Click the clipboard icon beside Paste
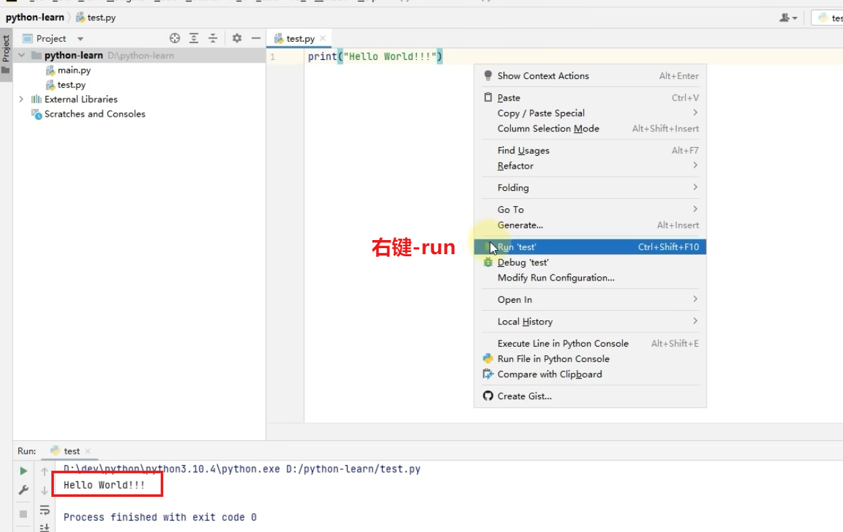The height and width of the screenshot is (532, 843). [488, 98]
